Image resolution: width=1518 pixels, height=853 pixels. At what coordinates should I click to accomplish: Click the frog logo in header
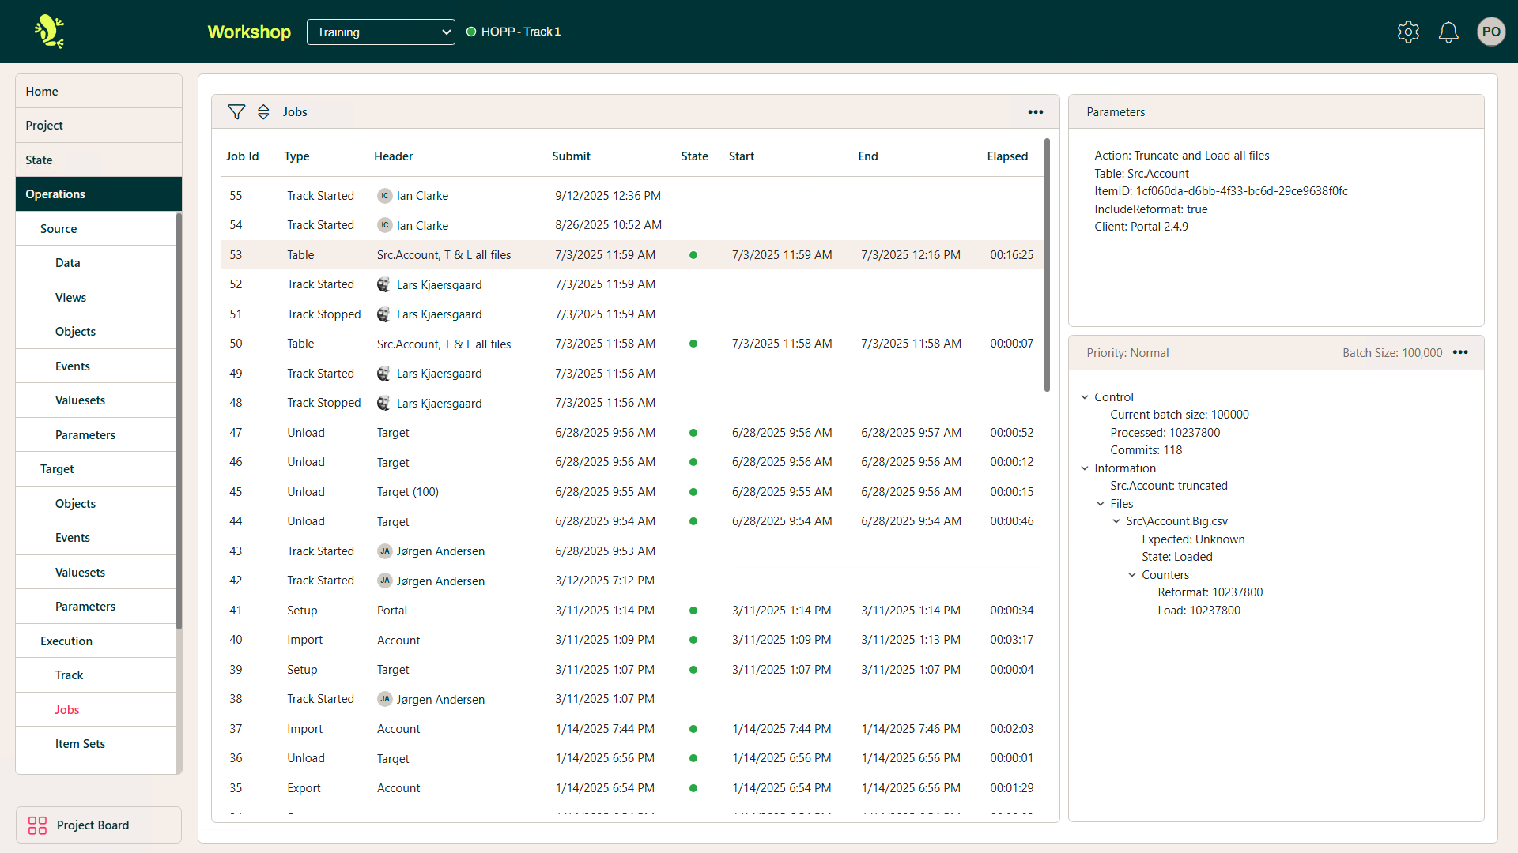[49, 32]
